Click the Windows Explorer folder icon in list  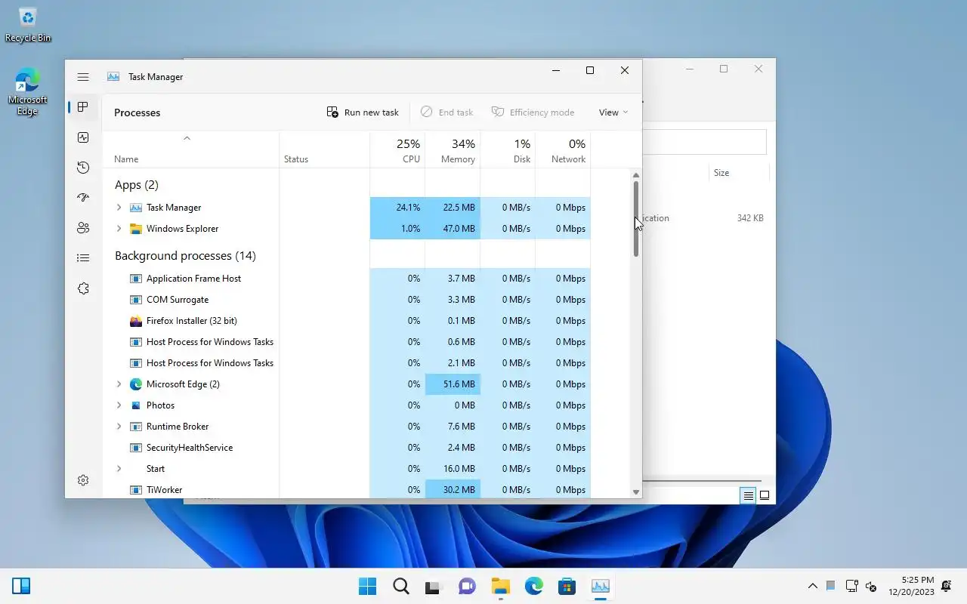(x=136, y=229)
